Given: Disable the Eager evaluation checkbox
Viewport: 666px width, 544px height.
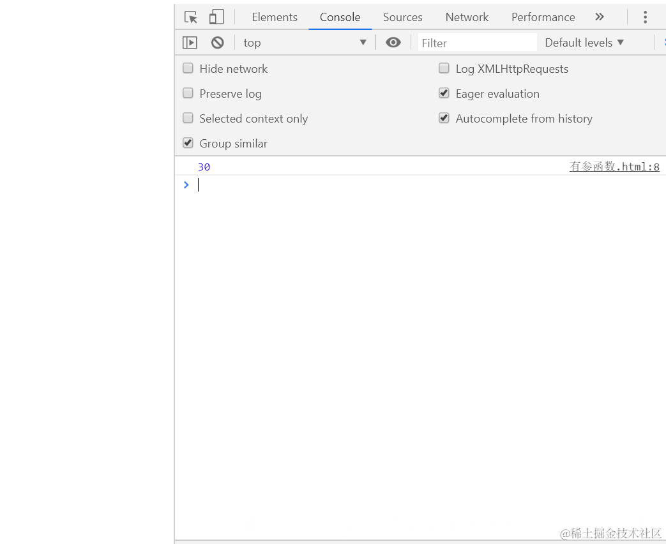Looking at the screenshot, I should point(444,93).
